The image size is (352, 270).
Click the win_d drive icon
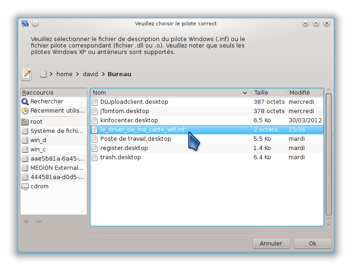(x=25, y=140)
